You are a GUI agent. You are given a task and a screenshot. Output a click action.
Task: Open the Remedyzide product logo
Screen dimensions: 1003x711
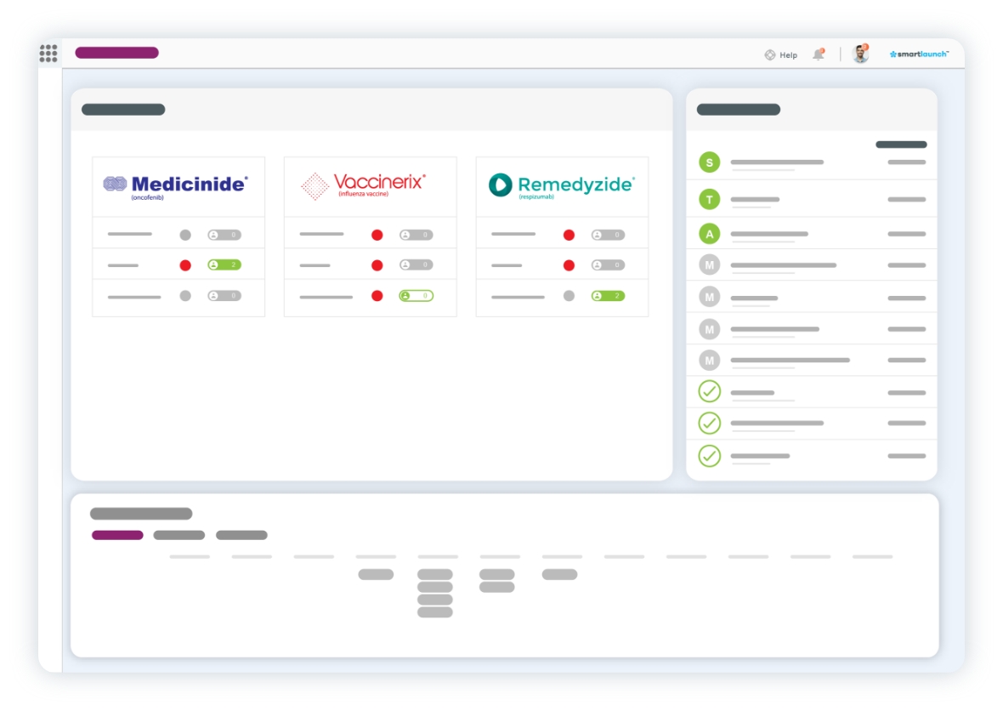561,185
